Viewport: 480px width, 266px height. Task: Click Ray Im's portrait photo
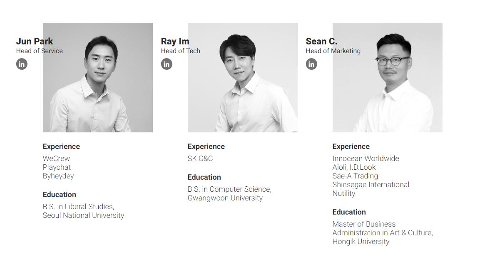(242, 78)
